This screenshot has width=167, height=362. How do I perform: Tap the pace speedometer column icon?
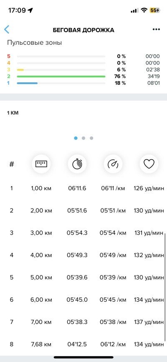(113, 164)
